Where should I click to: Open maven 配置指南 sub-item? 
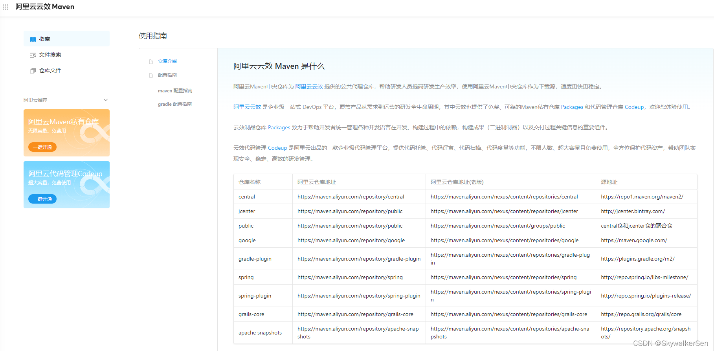point(175,91)
